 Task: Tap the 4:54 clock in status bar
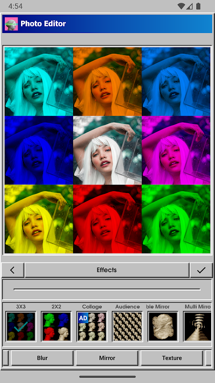click(15, 6)
